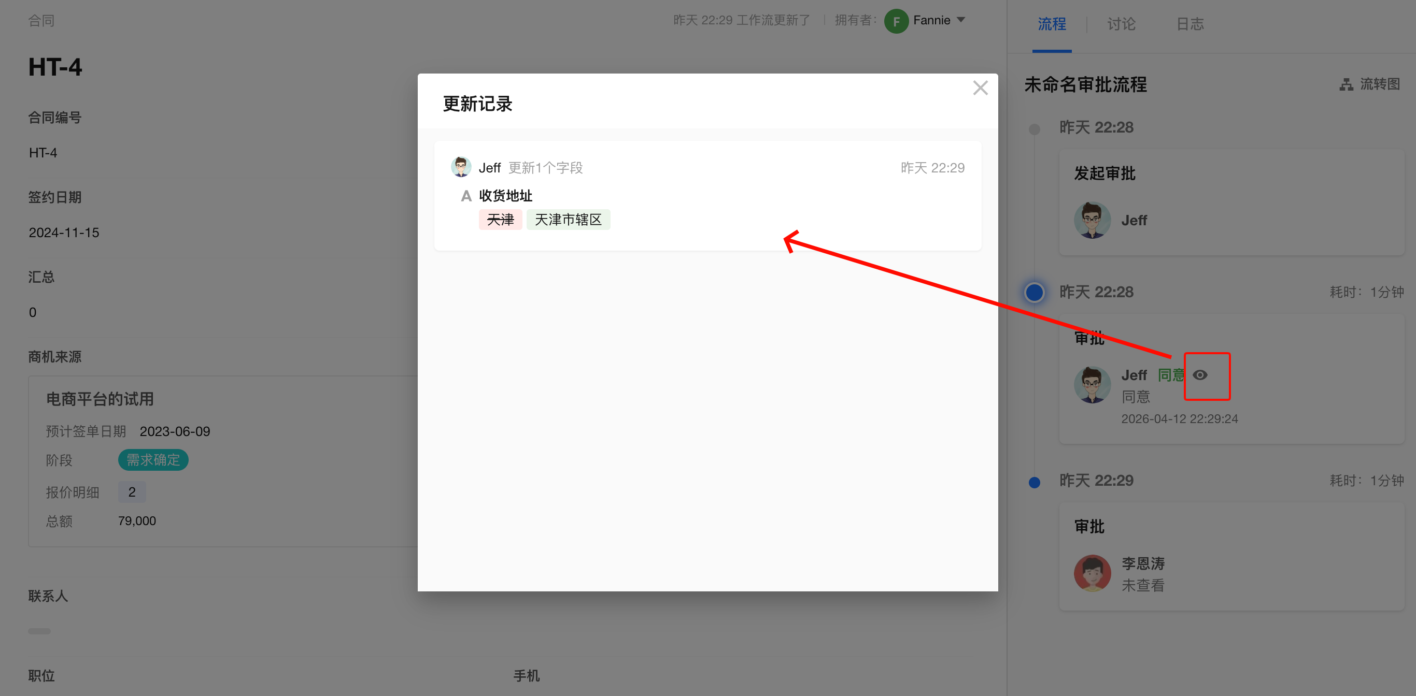Open 电商平台的试用 opportunity link
This screenshot has height=696, width=1416.
(100, 399)
